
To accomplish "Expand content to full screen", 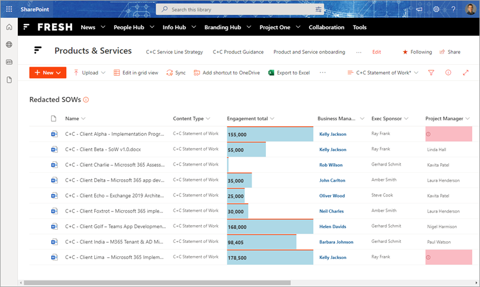I will 466,73.
